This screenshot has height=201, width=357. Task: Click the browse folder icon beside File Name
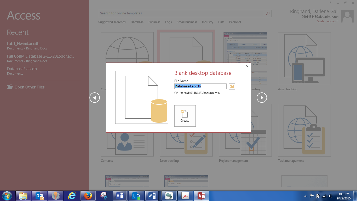pyautogui.click(x=232, y=86)
